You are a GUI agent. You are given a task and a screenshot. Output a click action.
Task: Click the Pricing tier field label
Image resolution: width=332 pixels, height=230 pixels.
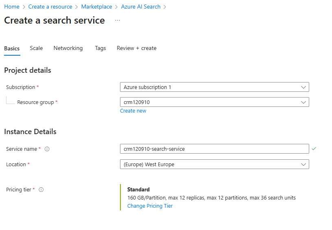point(19,190)
